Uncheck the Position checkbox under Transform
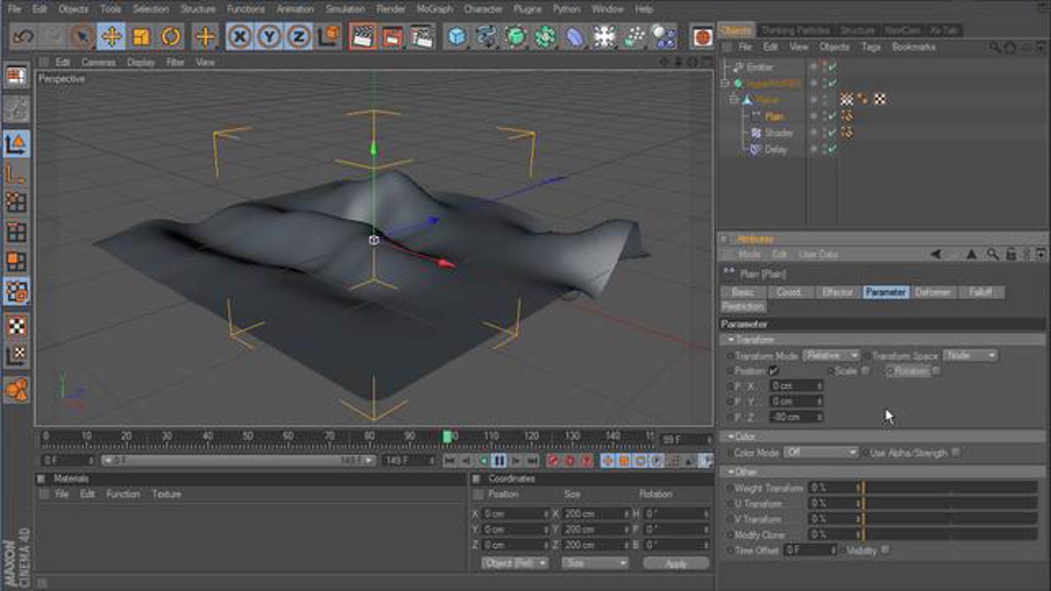 (773, 370)
